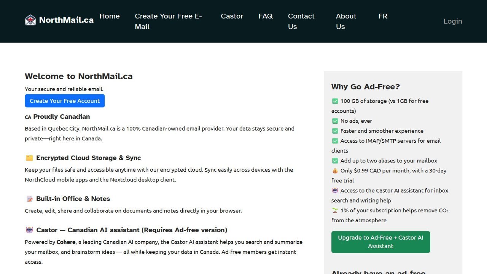Viewport: 487px width, 274px height.
Task: Click the notepad icon beside Built-in Office & Notes
Action: pyautogui.click(x=29, y=199)
